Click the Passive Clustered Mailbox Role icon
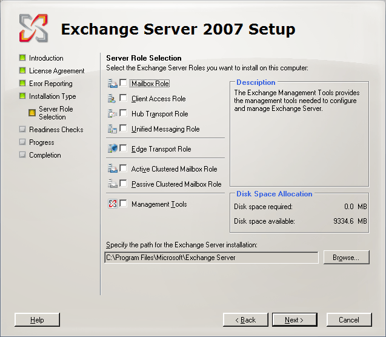386x337 pixels. [x=113, y=184]
